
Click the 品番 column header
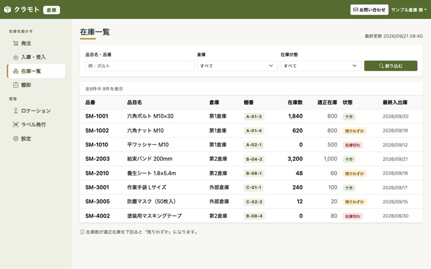pos(90,103)
